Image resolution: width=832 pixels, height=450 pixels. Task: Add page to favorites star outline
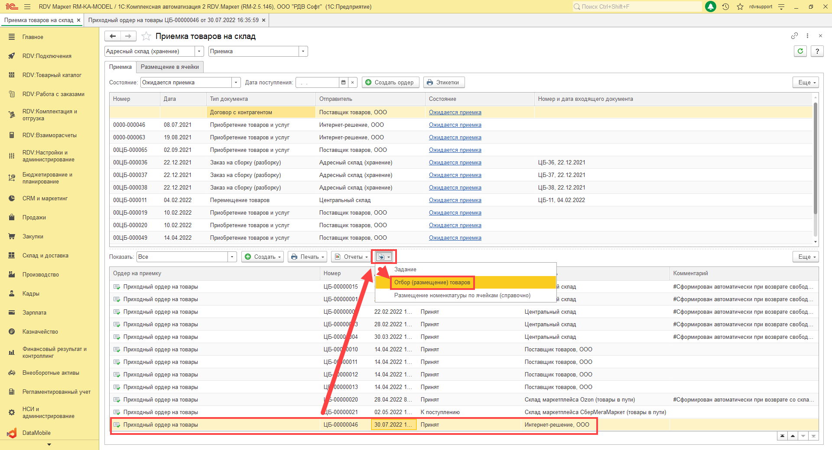pos(146,36)
